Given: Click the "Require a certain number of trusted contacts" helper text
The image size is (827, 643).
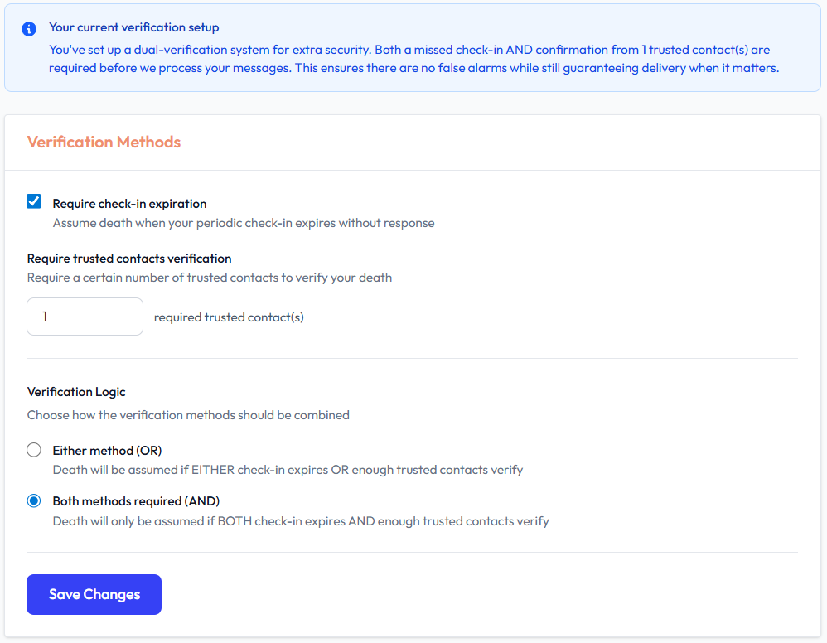Looking at the screenshot, I should click(210, 278).
